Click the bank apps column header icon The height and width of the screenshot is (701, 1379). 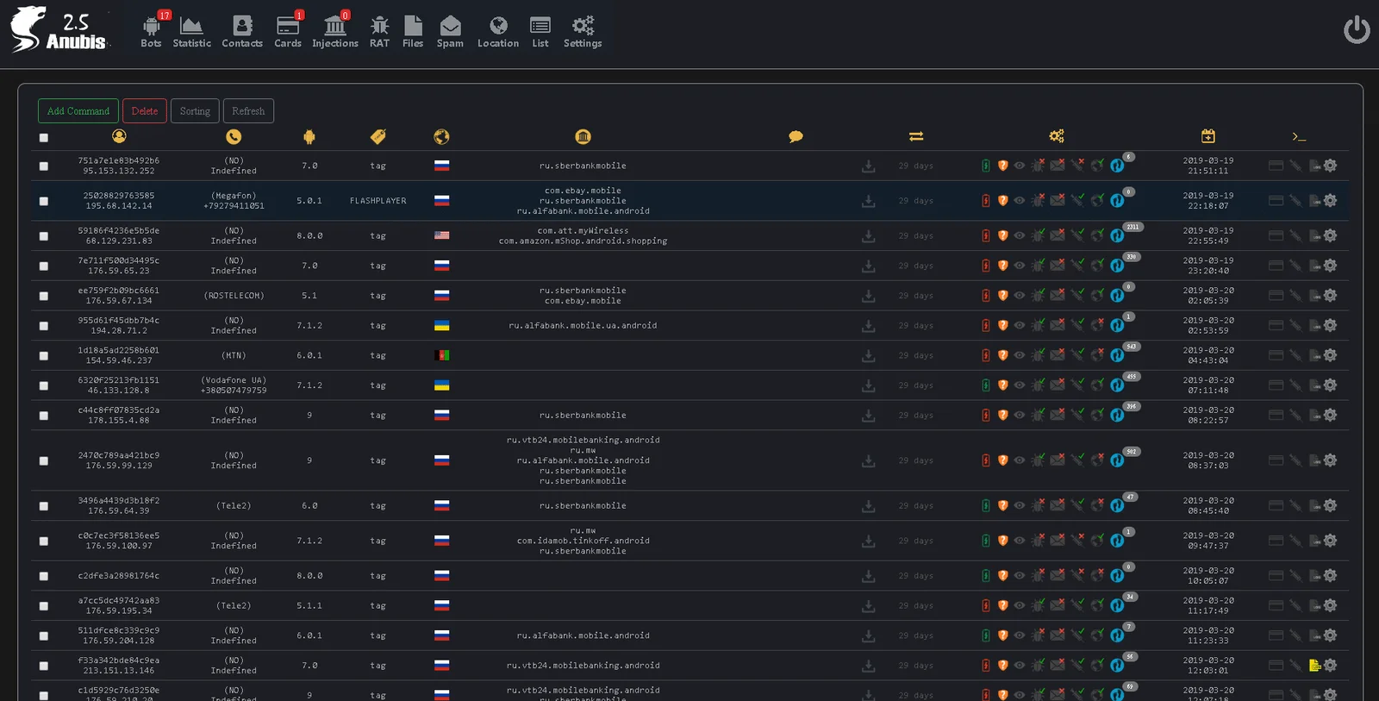[x=583, y=136]
